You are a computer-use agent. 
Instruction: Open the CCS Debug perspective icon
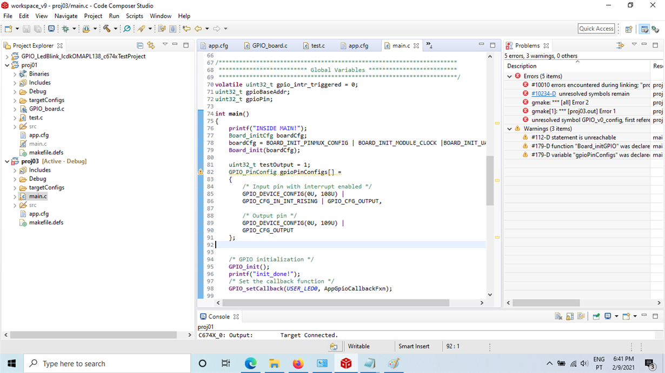tap(656, 29)
